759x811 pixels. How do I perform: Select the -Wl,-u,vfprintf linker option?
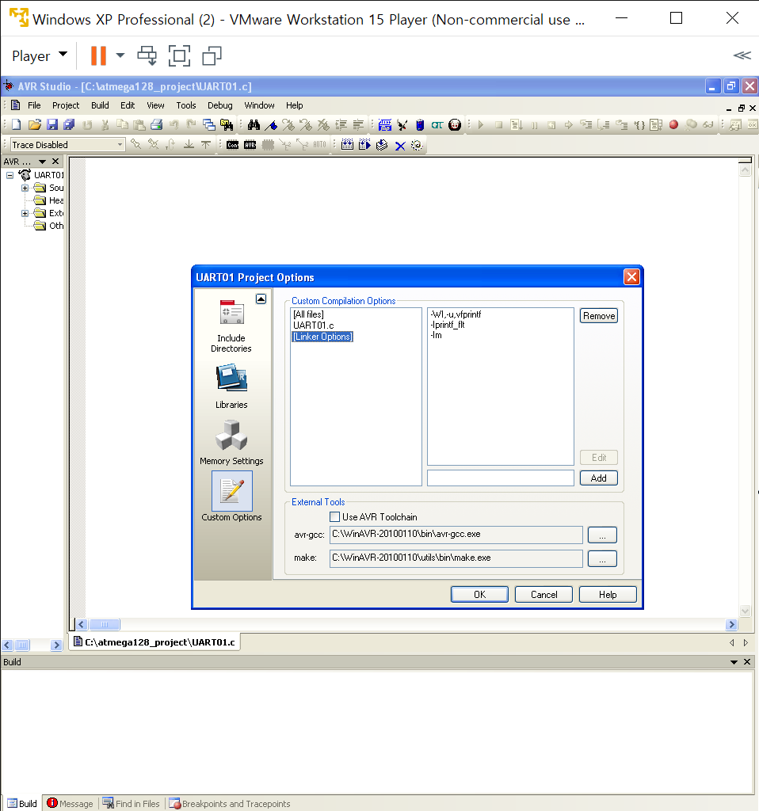(456, 314)
